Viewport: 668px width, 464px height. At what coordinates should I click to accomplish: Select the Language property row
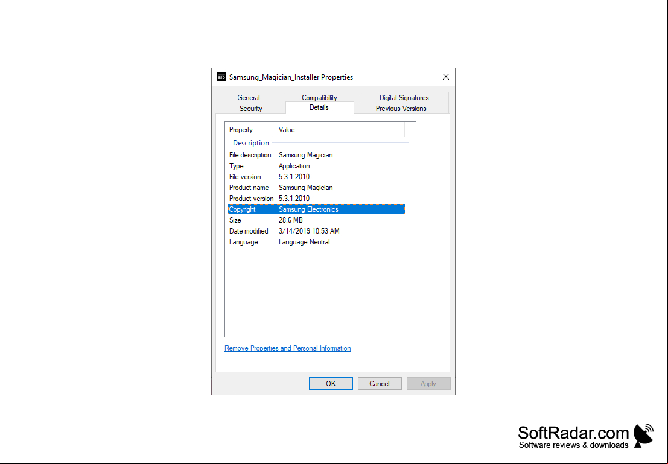[x=316, y=242]
